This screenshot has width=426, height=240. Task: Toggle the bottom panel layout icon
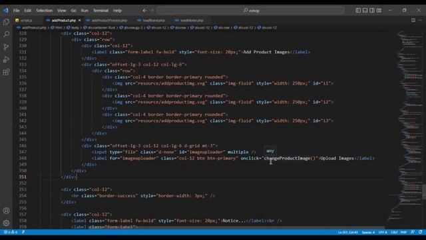click(365, 11)
